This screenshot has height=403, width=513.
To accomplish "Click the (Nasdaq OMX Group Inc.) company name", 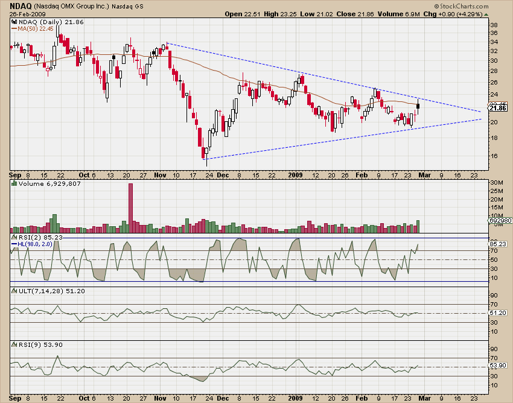I will click(x=71, y=6).
